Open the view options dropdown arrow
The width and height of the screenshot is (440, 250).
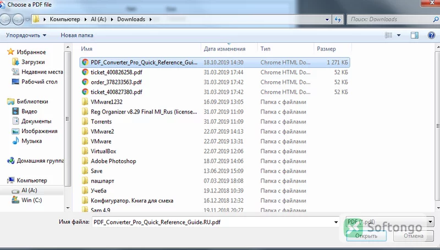(398, 35)
